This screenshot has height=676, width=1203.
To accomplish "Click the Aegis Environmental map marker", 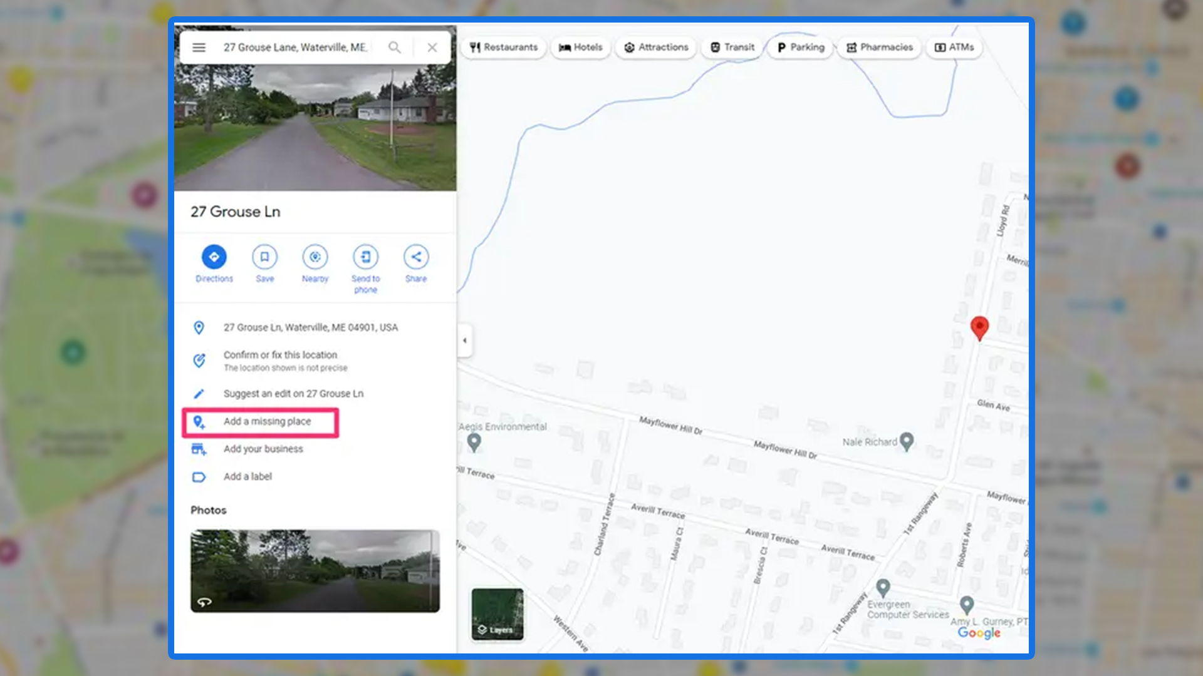I will pos(474,443).
